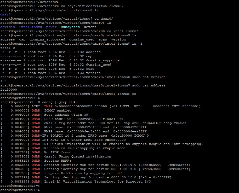The image size is (239, 193).
Task: Click 'ecap' file in the ls -l listing
Action: (90, 69)
